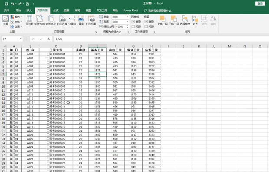Launch 页面设置 page setup dialog
This screenshot has width=269, height=172.
tap(96, 32)
